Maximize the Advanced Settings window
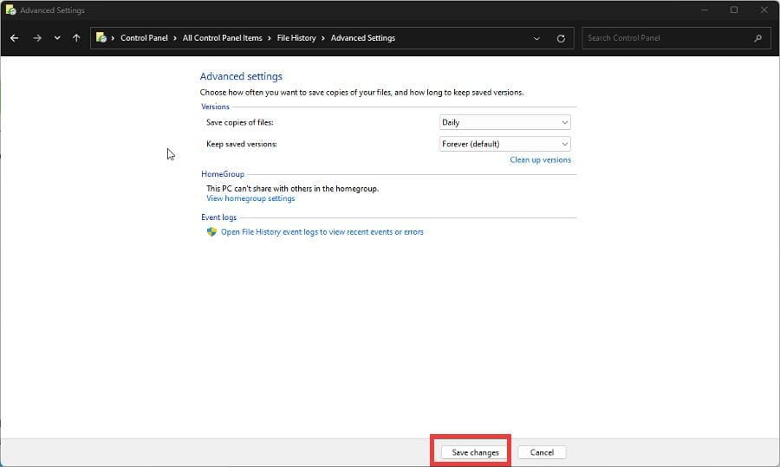780x467 pixels. [734, 10]
